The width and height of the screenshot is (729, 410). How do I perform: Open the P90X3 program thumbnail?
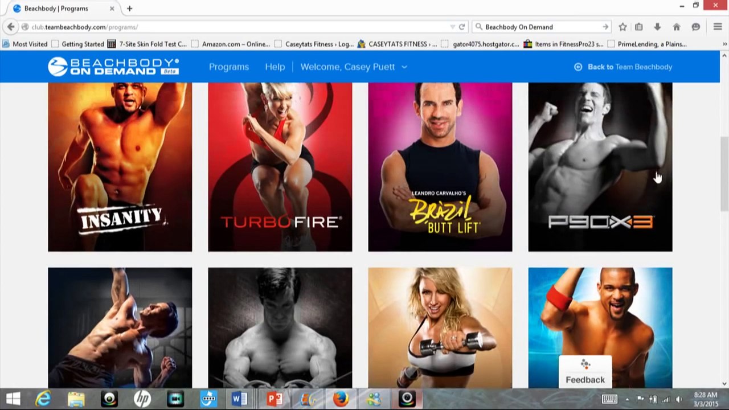pos(600,167)
